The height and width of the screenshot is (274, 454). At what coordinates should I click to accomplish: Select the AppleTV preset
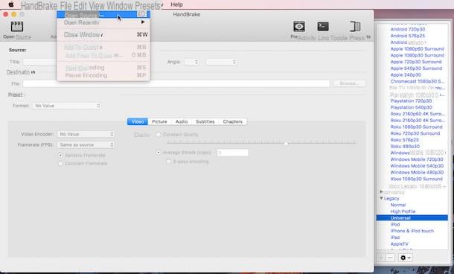point(399,244)
